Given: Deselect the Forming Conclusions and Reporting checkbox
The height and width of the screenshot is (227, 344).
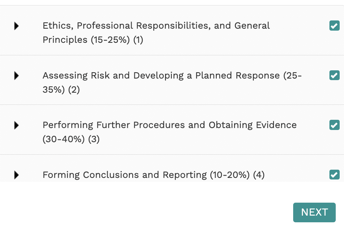Looking at the screenshot, I should click(x=334, y=174).
